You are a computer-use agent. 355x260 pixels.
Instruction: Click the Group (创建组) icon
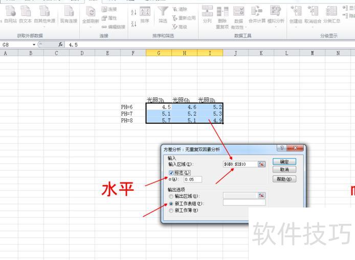[296, 11]
